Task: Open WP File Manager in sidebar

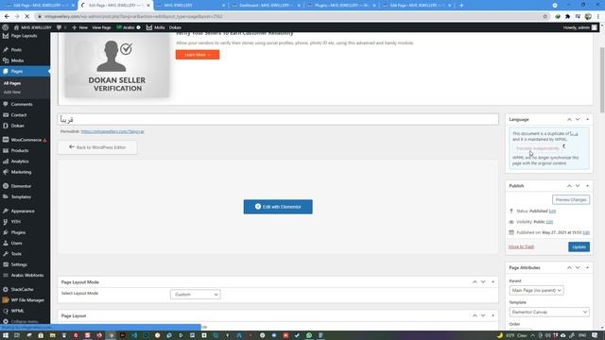Action: point(27,300)
